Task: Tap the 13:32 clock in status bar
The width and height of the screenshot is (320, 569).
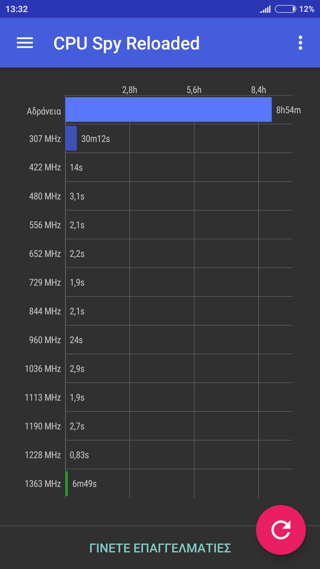Action: click(17, 9)
